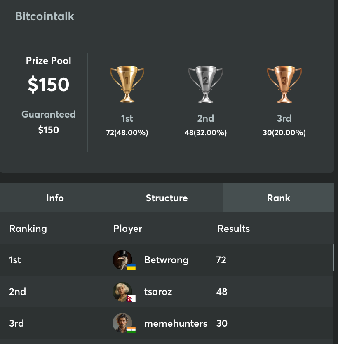Switch to the Structure tab
Viewport: 338px width, 344px height.
click(x=167, y=198)
